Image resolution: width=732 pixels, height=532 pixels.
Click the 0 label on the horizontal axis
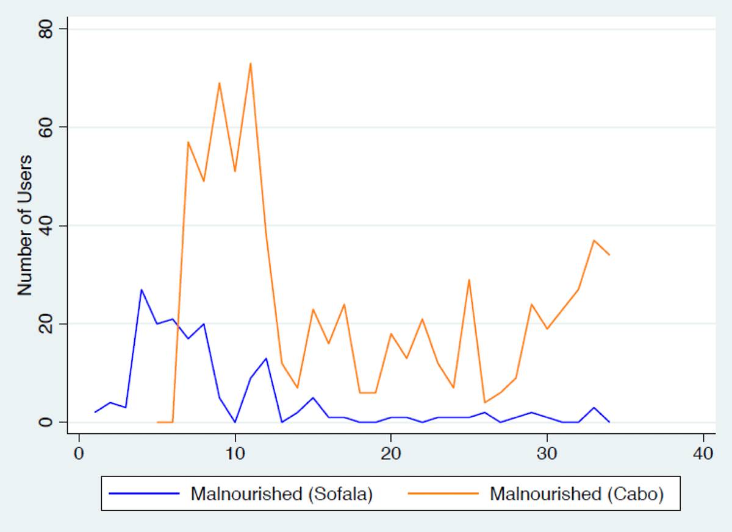point(79,455)
